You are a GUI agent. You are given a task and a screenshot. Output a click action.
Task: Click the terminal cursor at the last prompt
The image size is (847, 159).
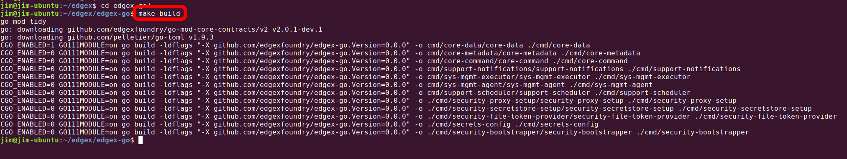pyautogui.click(x=141, y=140)
